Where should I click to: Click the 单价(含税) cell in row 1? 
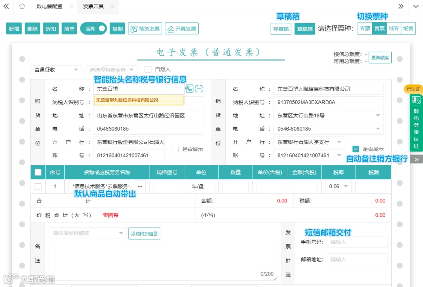pos(270,186)
